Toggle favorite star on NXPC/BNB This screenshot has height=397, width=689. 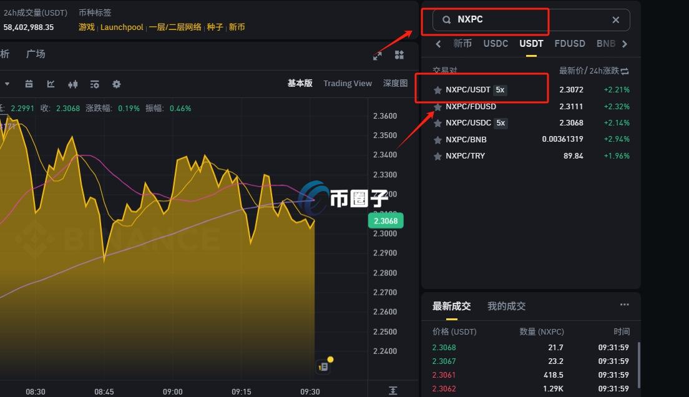pos(437,139)
